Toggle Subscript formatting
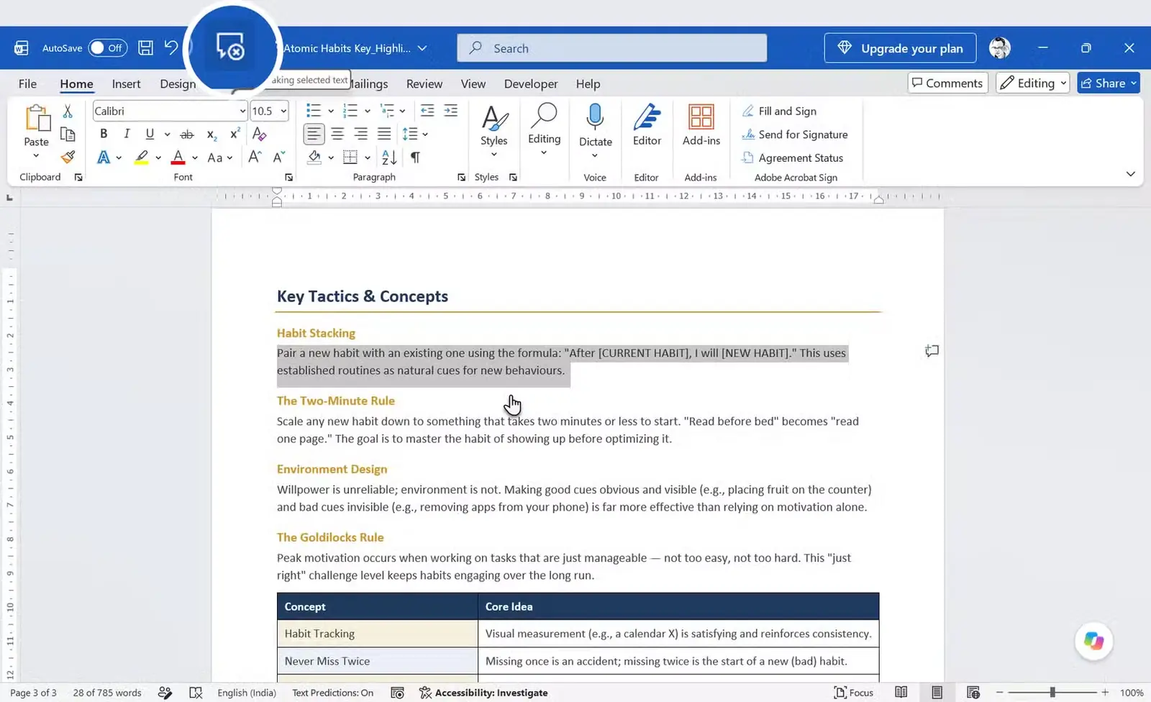 211,135
